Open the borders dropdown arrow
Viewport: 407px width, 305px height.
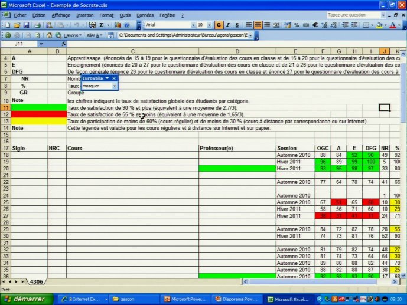[372, 25]
